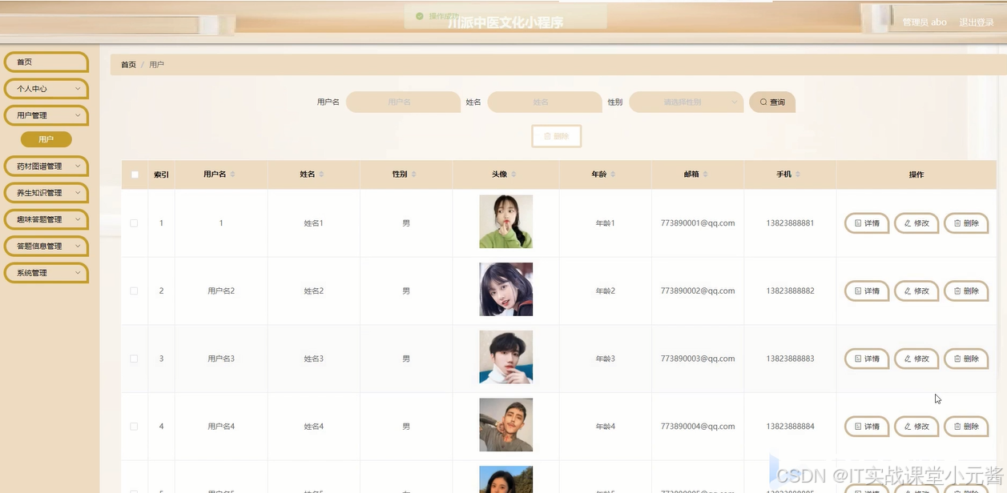Viewport: 1007px width, 493px height.
Task: Sort by 姓名 column sort arrows
Action: [321, 174]
